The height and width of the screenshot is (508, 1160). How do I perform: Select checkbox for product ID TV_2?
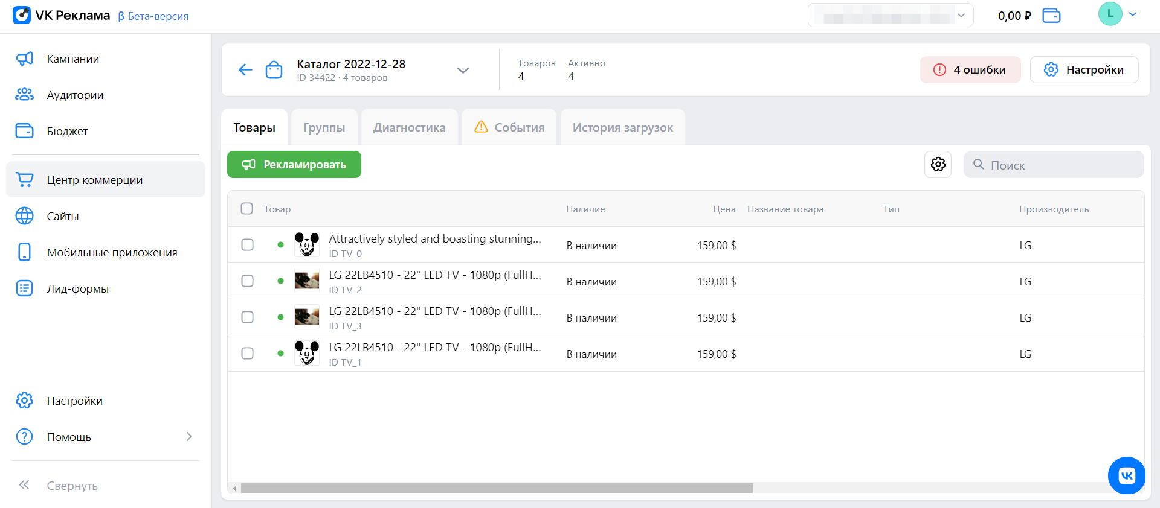pos(247,281)
